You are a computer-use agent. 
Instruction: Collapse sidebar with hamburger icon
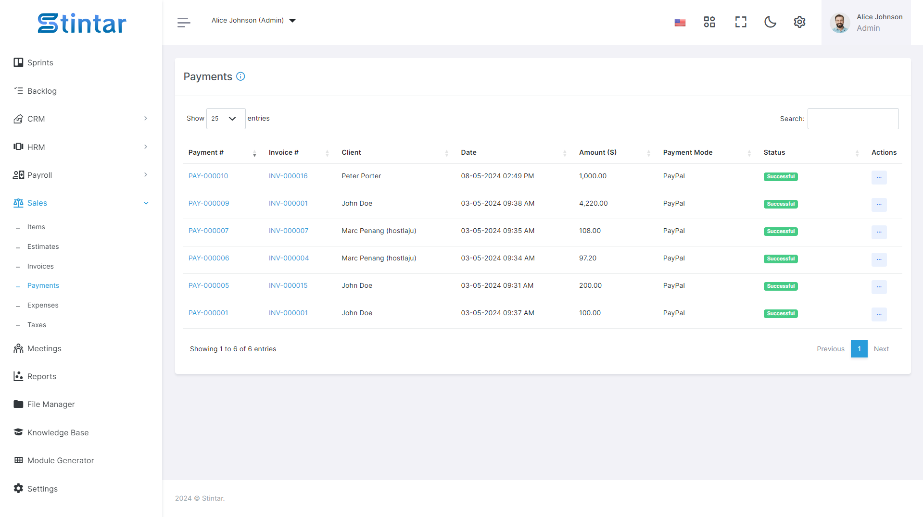pos(184,23)
